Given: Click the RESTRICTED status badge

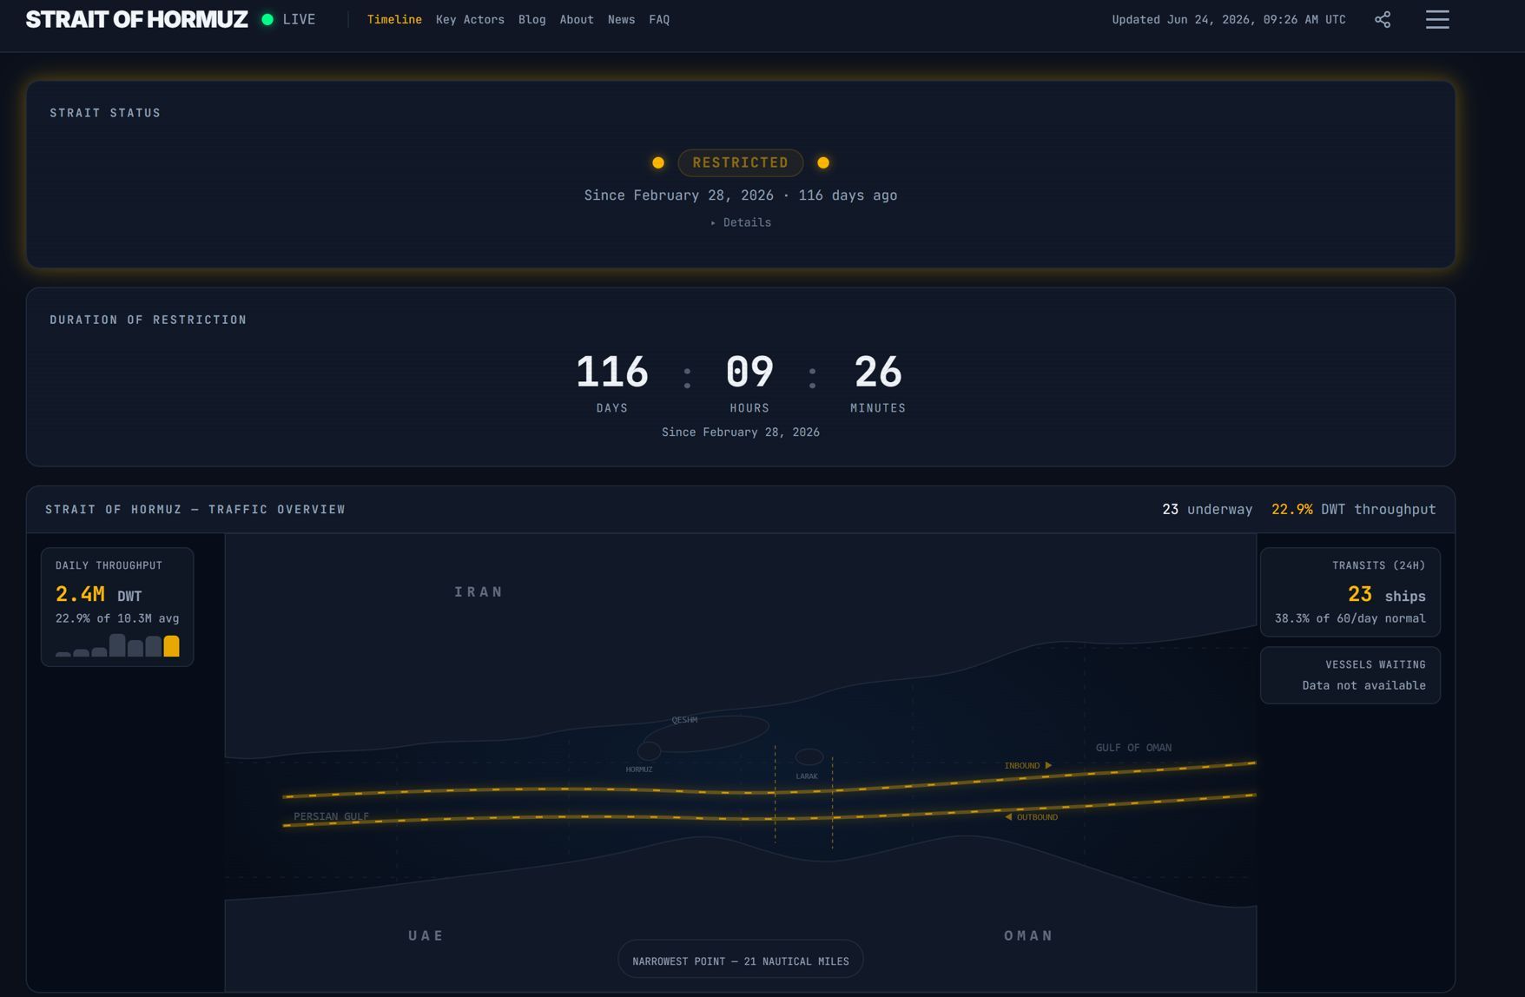Looking at the screenshot, I should [x=740, y=162].
